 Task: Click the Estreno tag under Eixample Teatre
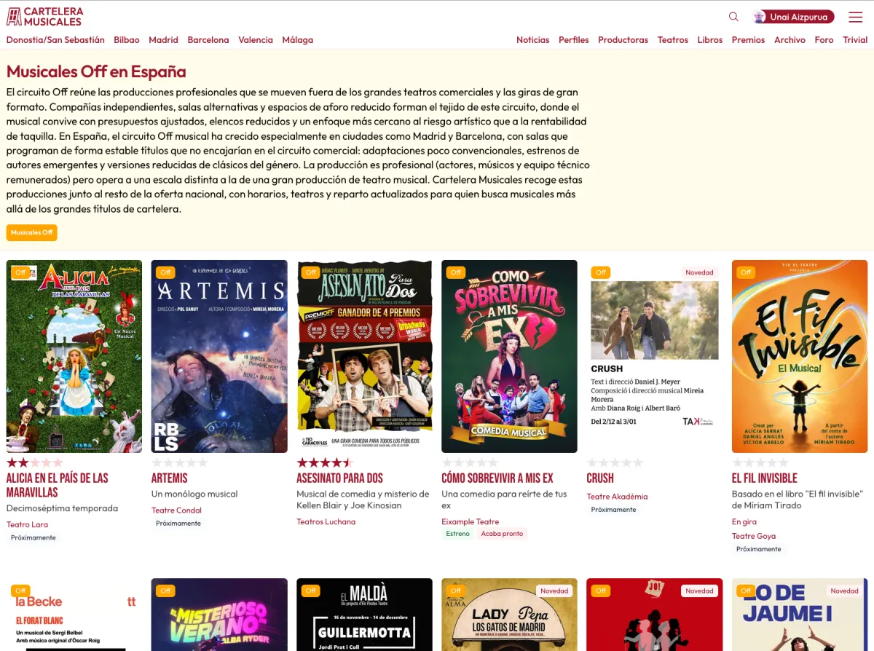point(458,534)
